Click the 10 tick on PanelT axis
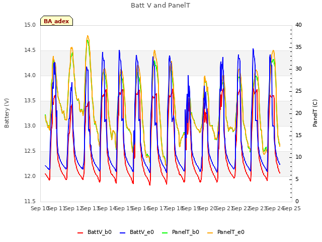The image size is (322, 242). coord(298,157)
